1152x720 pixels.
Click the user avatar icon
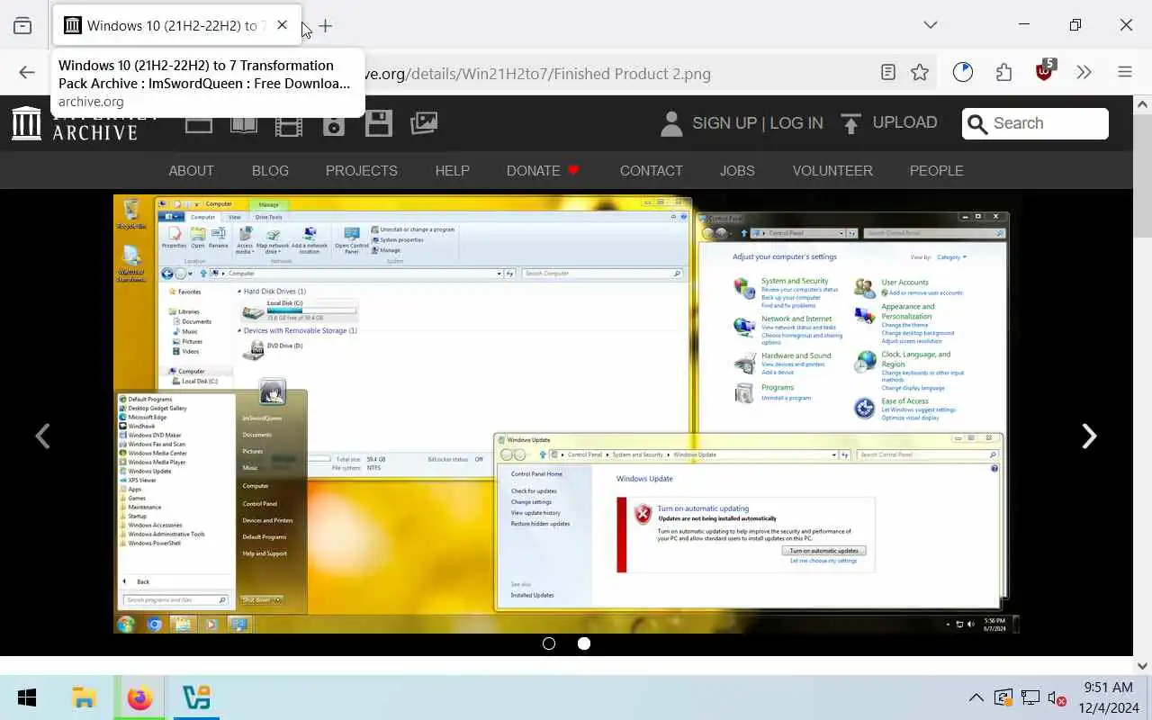(671, 123)
